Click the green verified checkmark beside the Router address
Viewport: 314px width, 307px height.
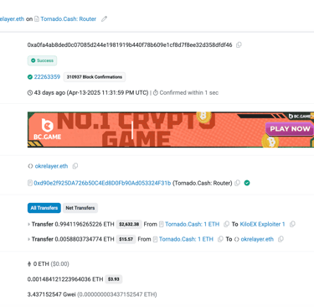tap(247, 183)
